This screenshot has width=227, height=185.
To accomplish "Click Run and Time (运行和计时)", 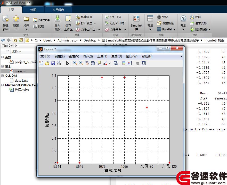I will click(x=114, y=23).
